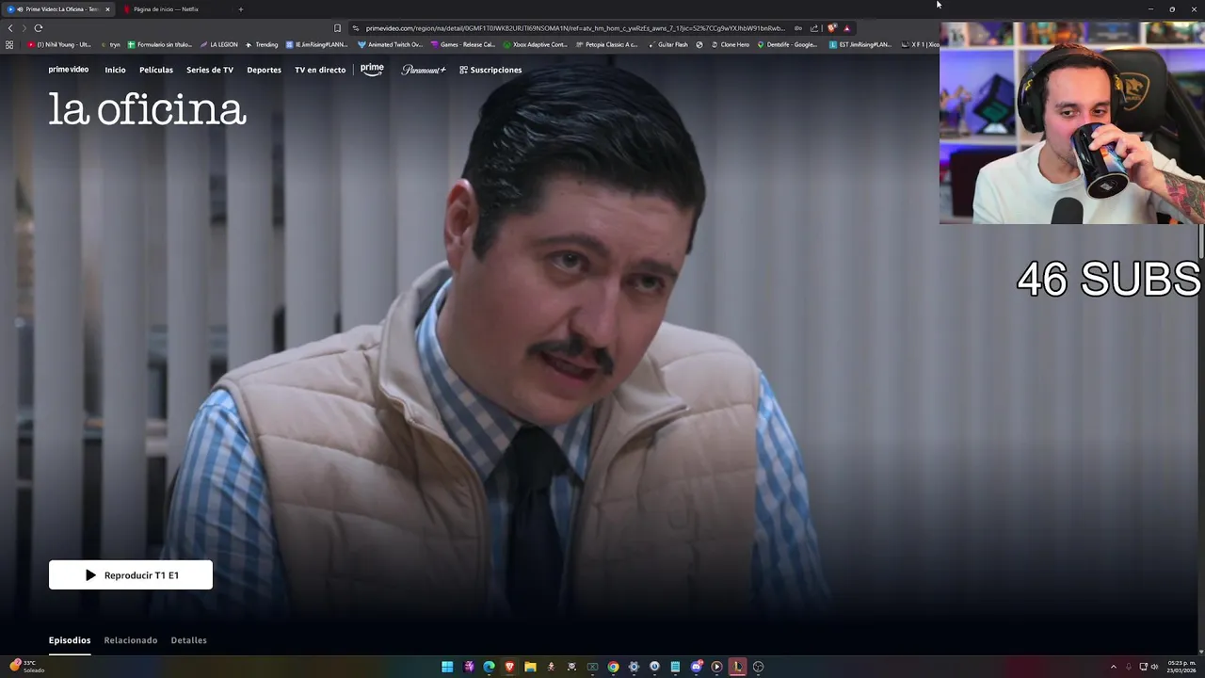The height and width of the screenshot is (678, 1205).
Task: Open the Deportes menu item
Action: [264, 70]
